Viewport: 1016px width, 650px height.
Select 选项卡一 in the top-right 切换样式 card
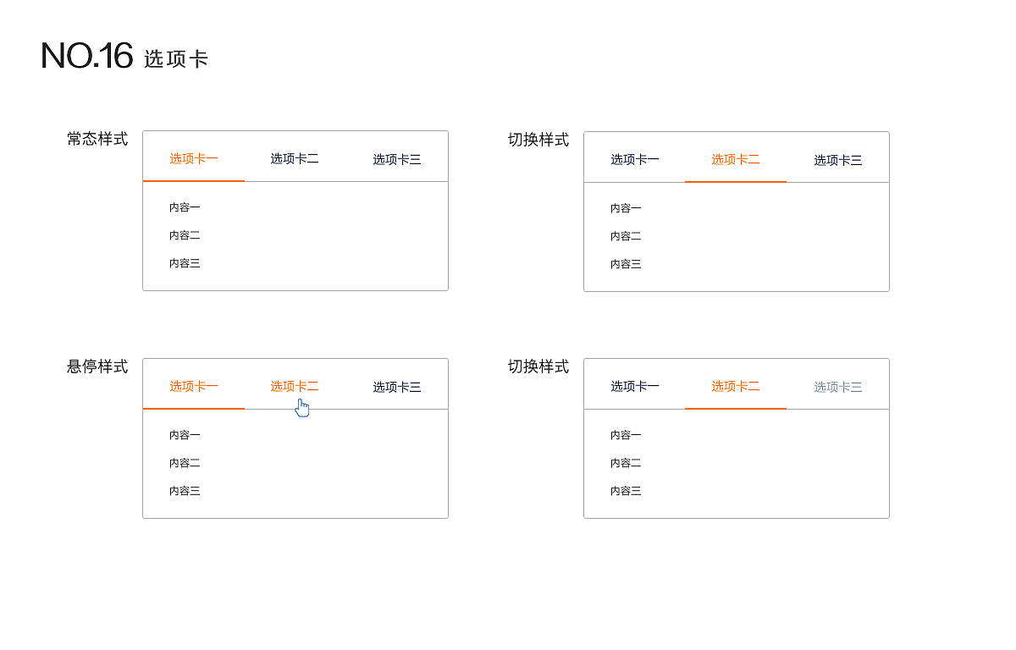pyautogui.click(x=634, y=159)
